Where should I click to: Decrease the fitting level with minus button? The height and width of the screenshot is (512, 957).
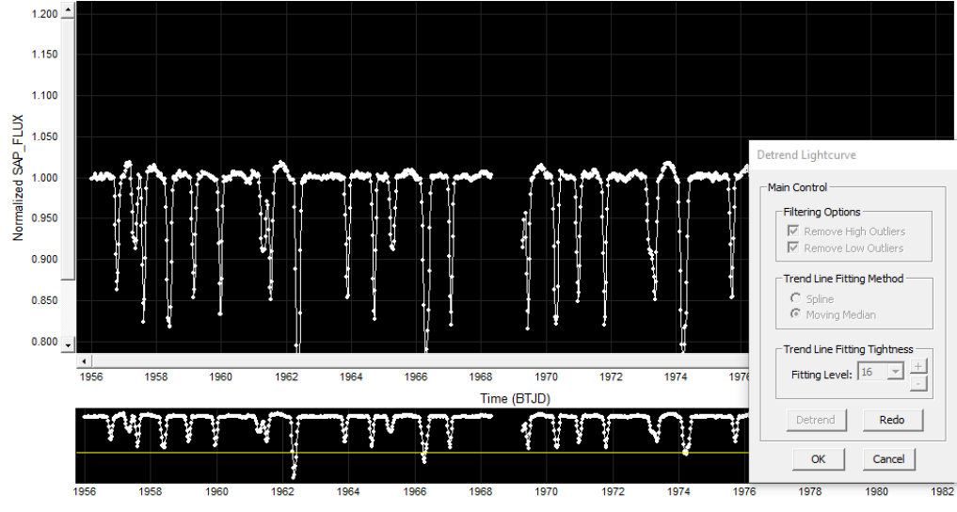coord(918,383)
